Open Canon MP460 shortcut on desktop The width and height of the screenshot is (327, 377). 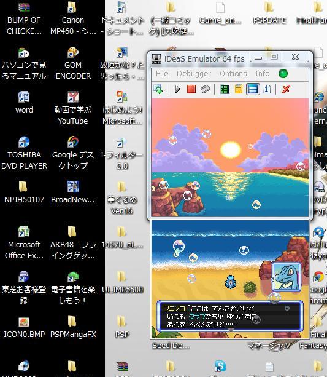[73, 18]
